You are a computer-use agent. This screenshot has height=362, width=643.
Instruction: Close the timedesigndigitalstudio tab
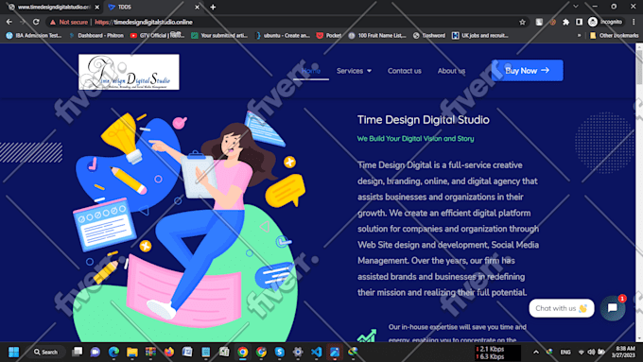coord(97,7)
